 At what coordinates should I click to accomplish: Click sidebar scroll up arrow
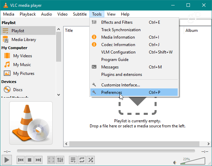[x=58, y=29]
